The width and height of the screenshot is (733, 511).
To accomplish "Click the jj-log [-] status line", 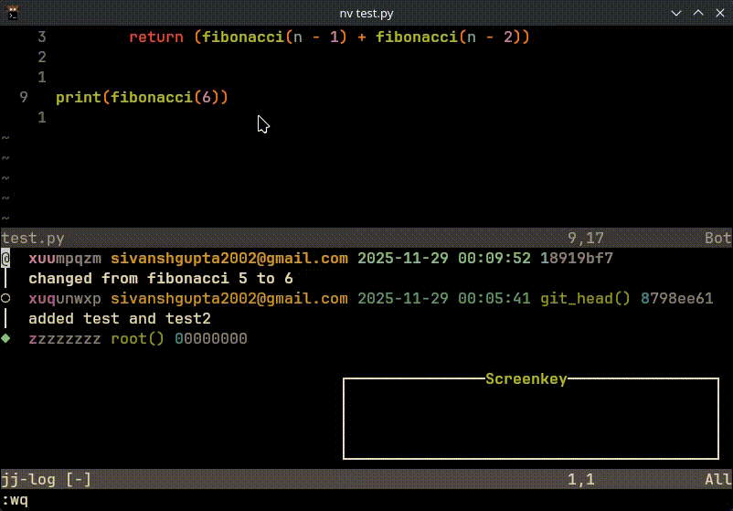I will (x=366, y=479).
